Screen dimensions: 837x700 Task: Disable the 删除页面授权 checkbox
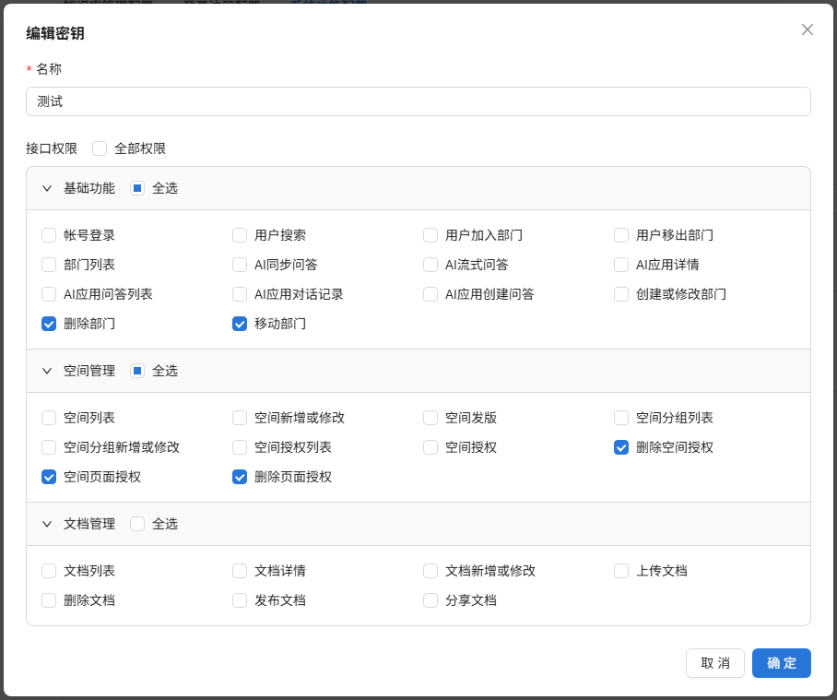pyautogui.click(x=239, y=478)
